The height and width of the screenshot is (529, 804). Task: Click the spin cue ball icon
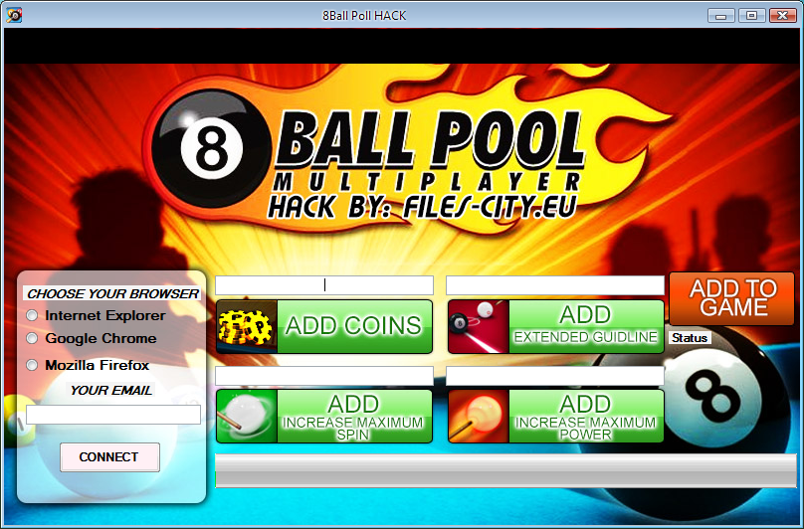pos(247,417)
